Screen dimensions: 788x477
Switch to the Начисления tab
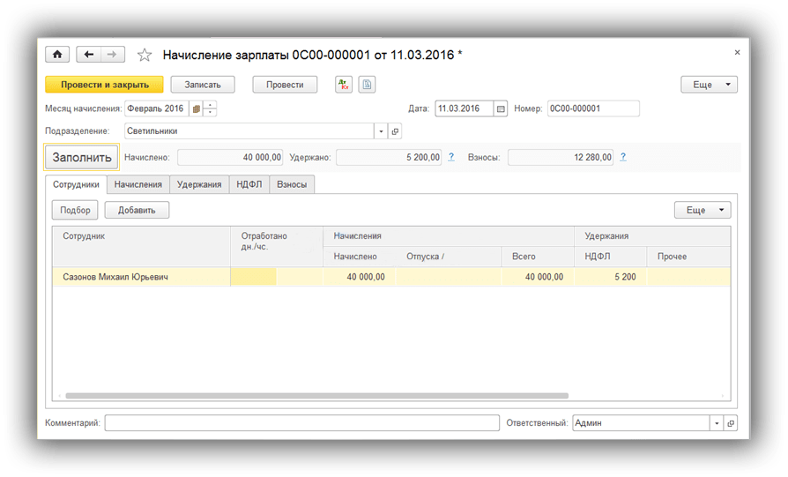138,184
